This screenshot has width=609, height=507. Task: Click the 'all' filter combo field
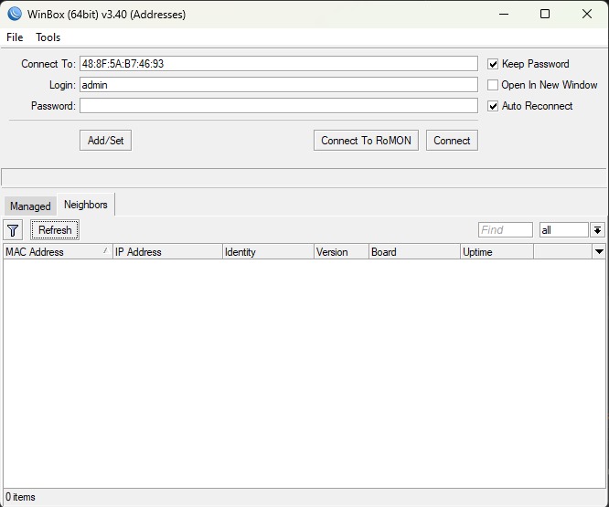pyautogui.click(x=564, y=230)
